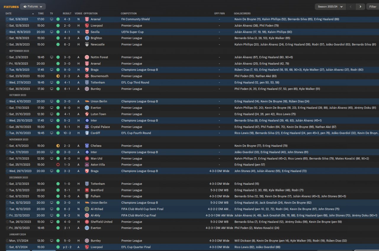379x251 pixels.
Task: Open the Filter button
Action: pos(373,7)
